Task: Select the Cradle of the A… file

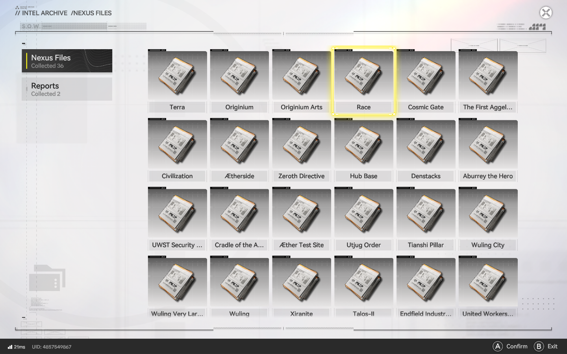Action: 239,219
